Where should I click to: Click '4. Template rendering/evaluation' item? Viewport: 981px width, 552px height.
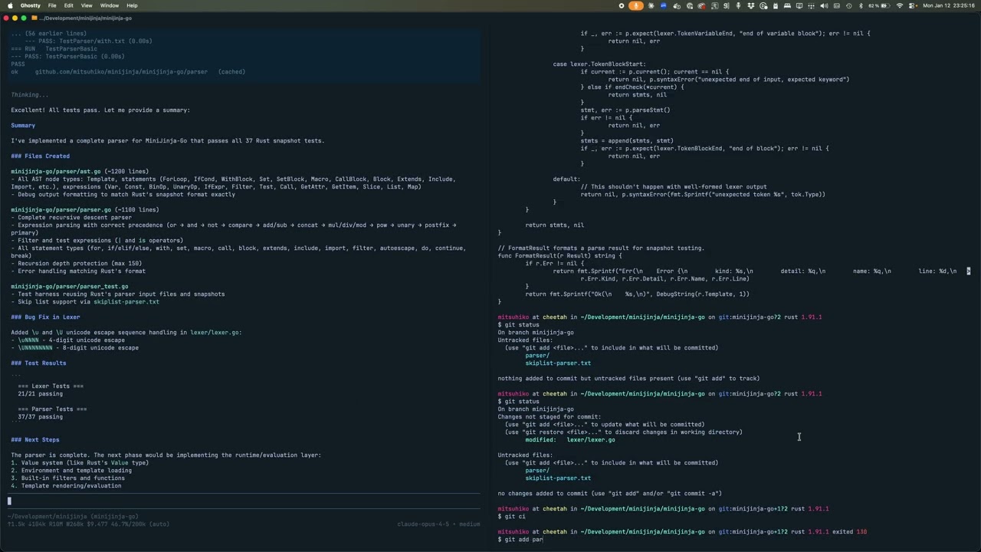pyautogui.click(x=66, y=486)
